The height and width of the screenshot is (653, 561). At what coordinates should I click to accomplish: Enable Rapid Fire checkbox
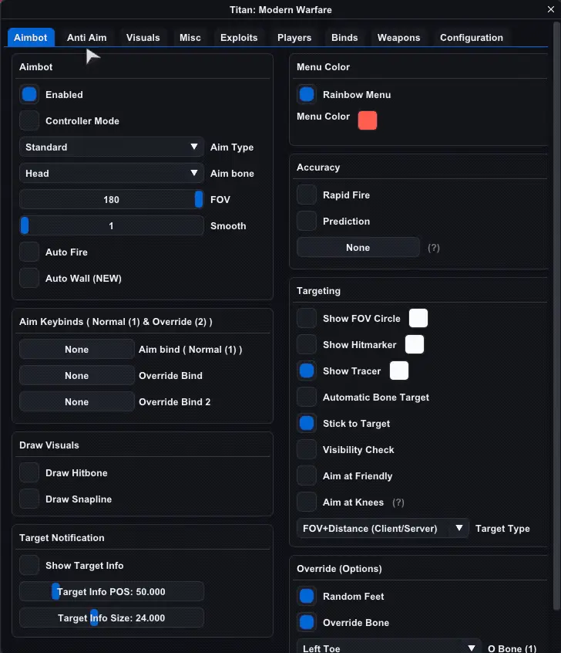[x=307, y=195]
